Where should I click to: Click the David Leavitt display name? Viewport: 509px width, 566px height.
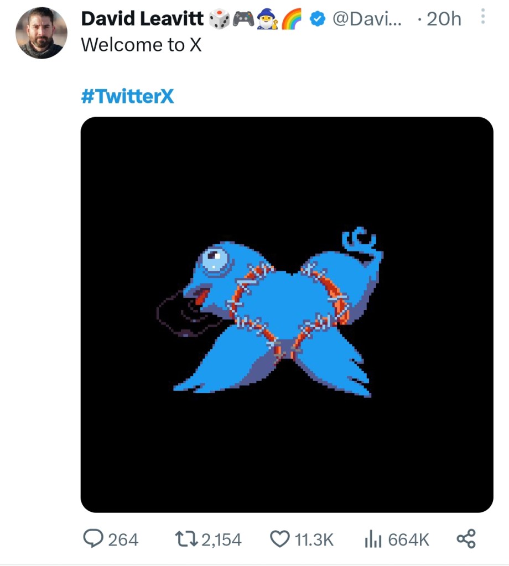coord(142,19)
